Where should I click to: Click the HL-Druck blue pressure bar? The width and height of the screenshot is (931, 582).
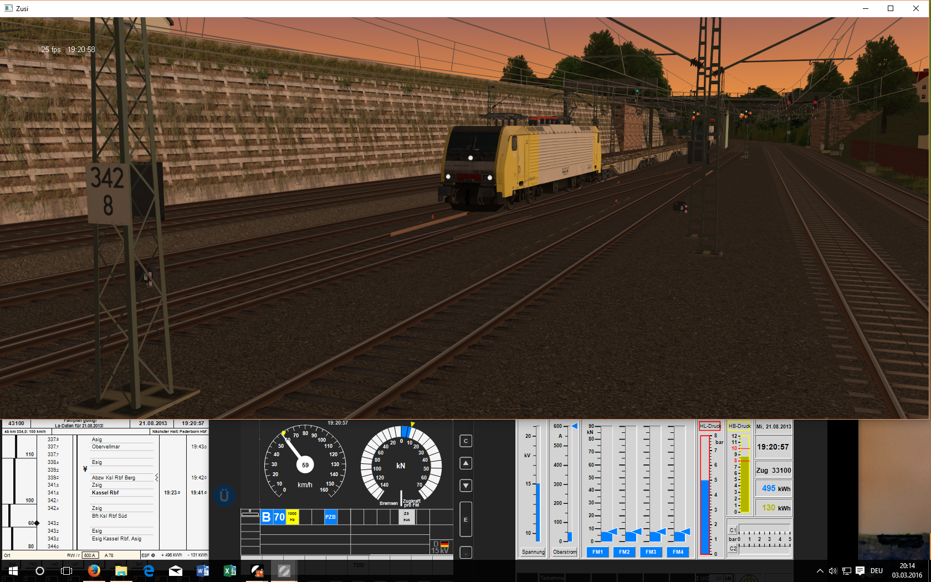point(705,517)
